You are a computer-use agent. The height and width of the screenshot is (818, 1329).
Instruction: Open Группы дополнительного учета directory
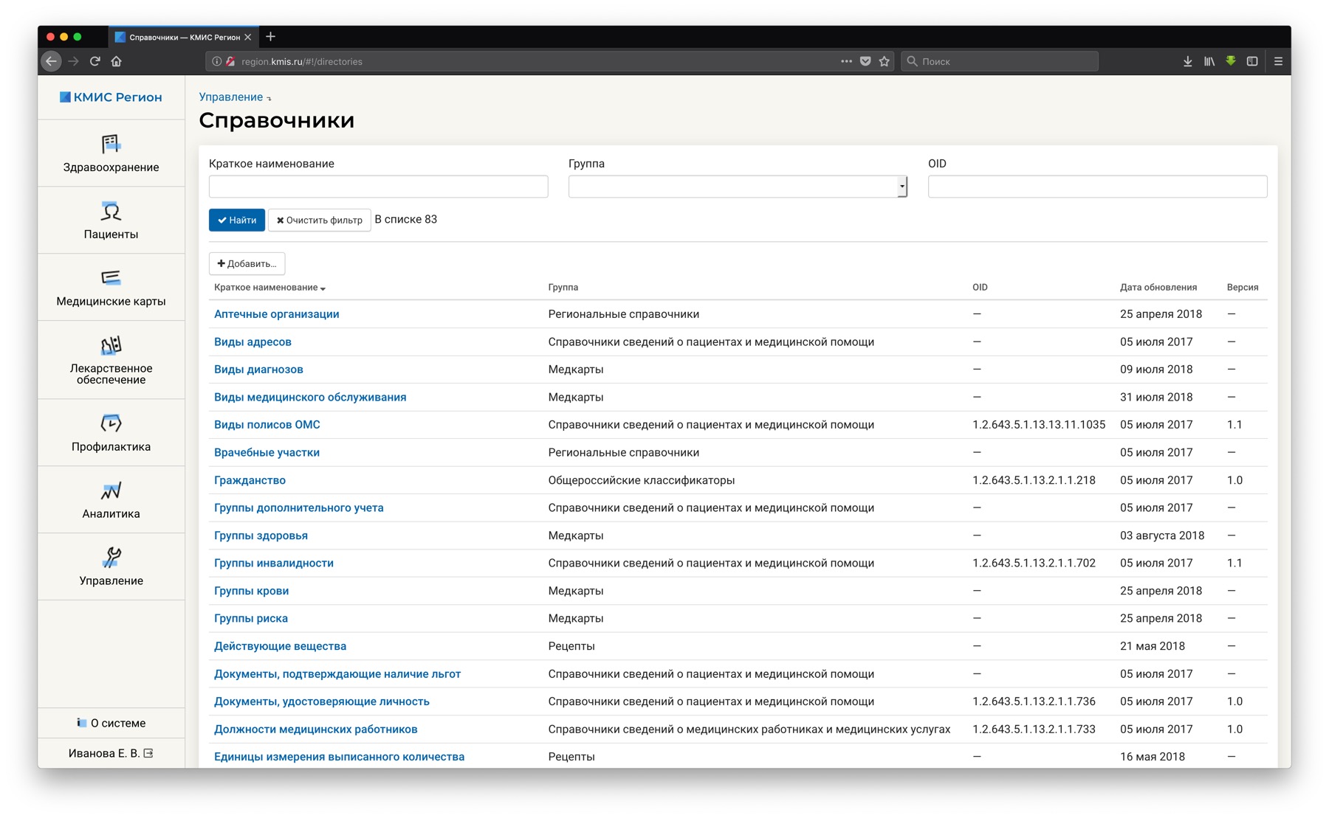pyautogui.click(x=299, y=507)
